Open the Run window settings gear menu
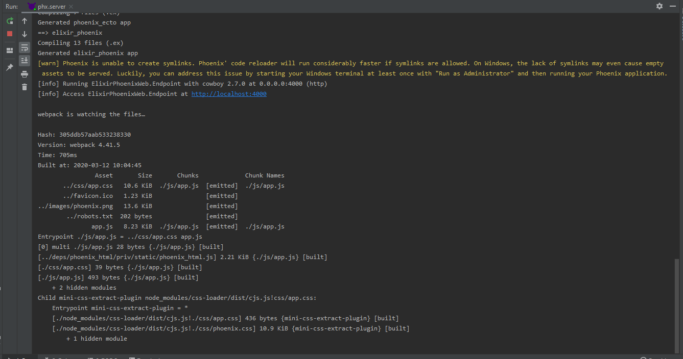The image size is (683, 359). pyautogui.click(x=660, y=6)
